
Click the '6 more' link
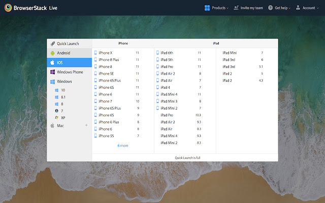[x=123, y=146]
